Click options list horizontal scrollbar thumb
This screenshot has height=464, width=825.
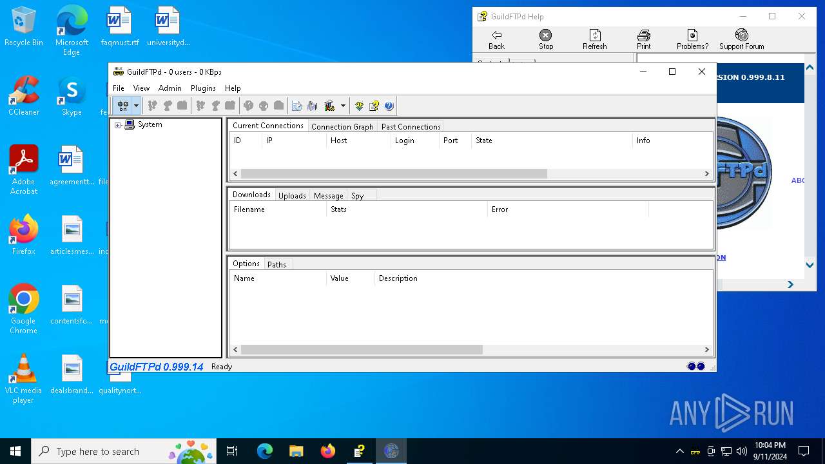[362, 349]
